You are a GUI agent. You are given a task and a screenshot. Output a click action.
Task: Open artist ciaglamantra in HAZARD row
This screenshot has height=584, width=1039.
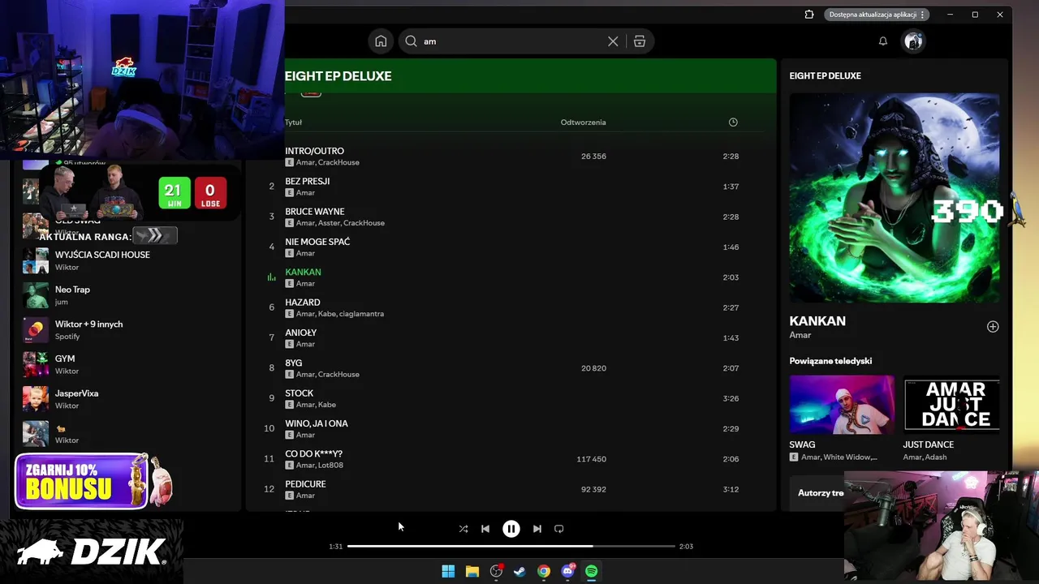361,314
